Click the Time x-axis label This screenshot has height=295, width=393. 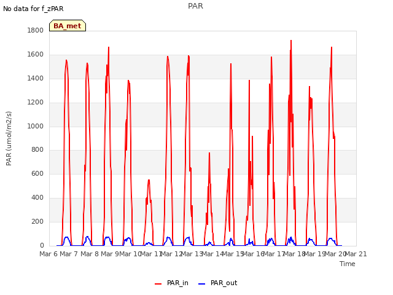coord(348,264)
